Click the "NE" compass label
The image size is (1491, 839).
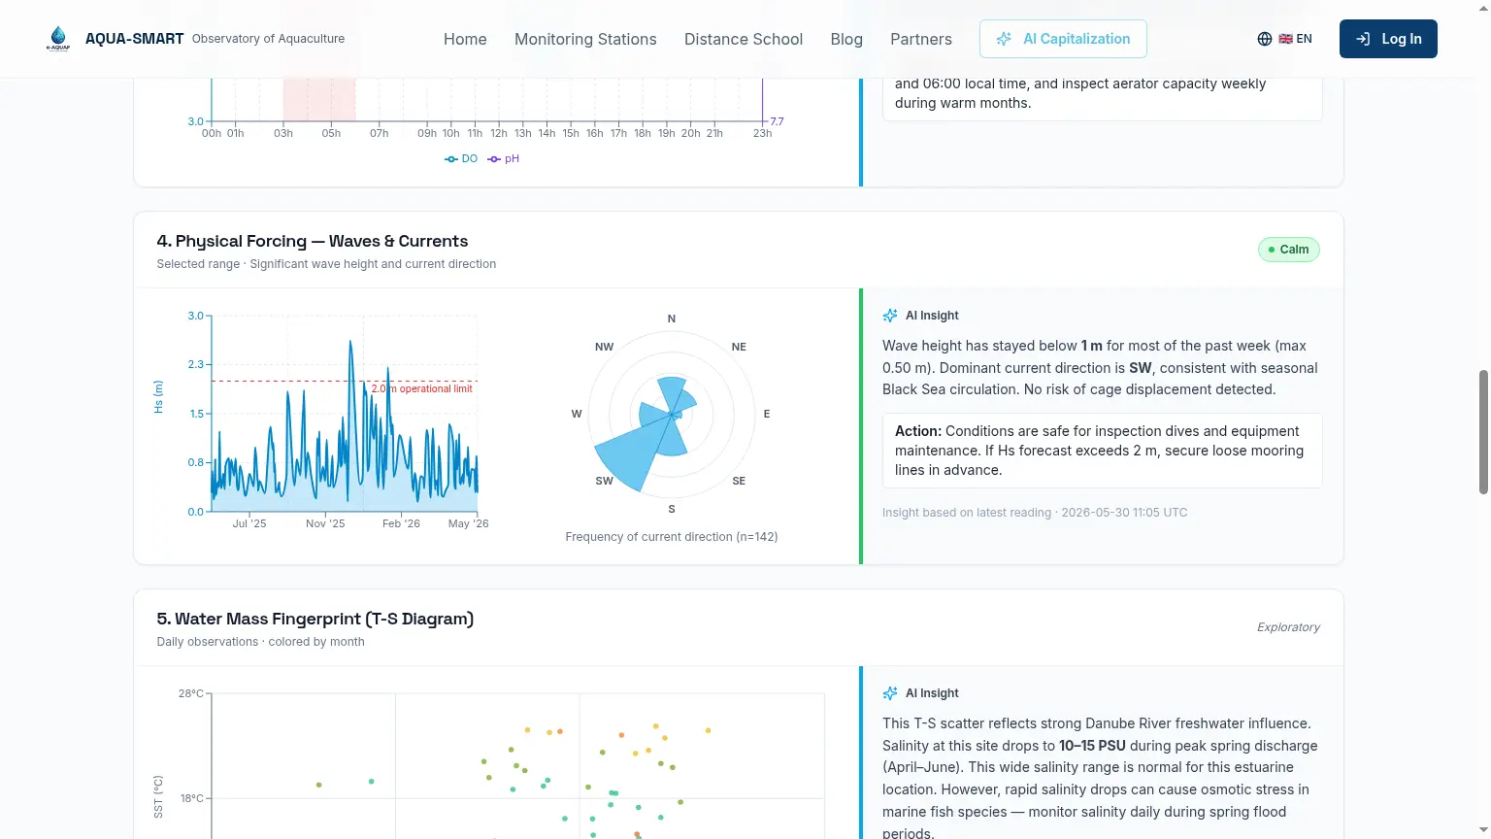coord(739,347)
